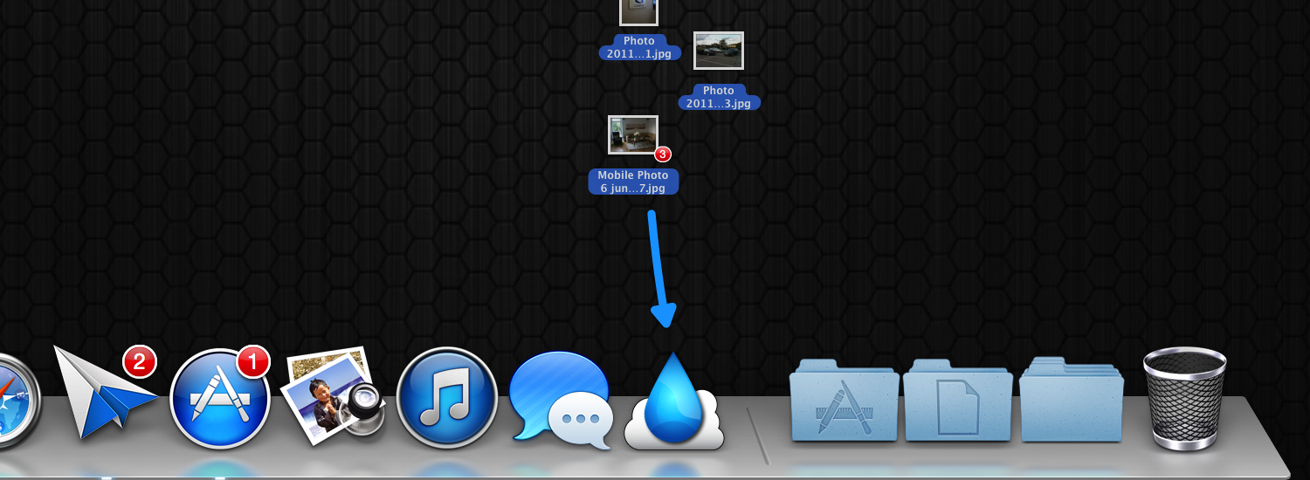Click the CloudApp water drop icon

674,401
